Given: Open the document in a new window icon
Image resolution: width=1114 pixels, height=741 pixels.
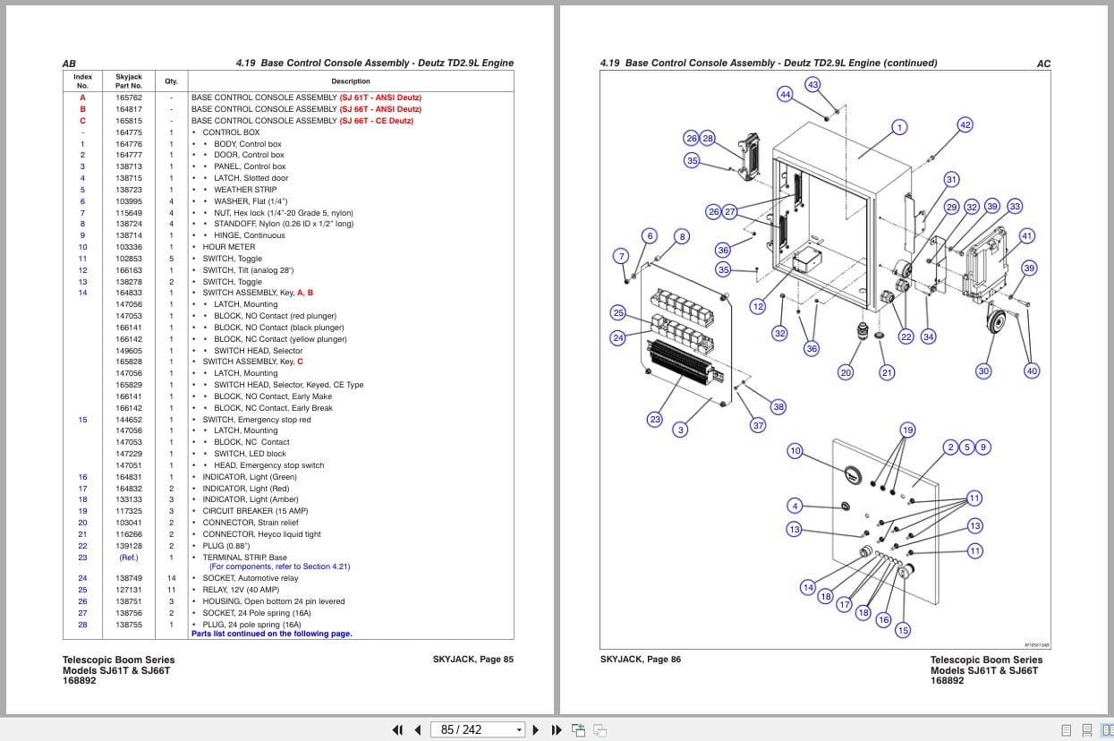Looking at the screenshot, I should pos(578,730).
